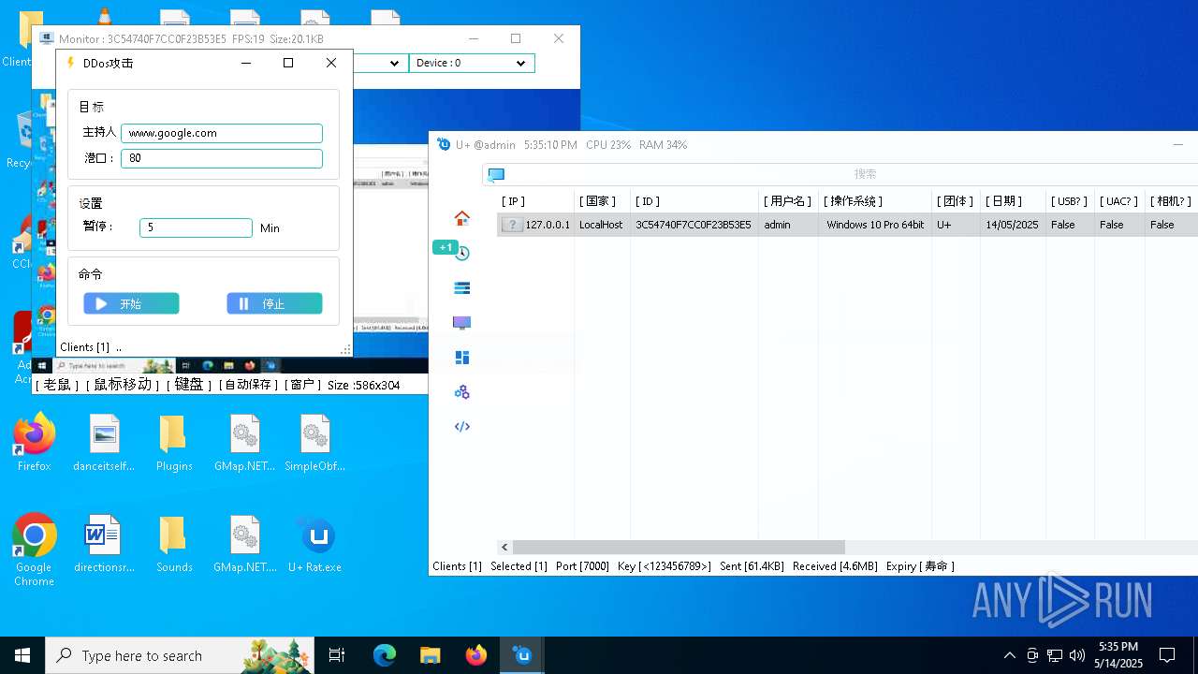Click the 港口 port field showing 80
Screen dimensions: 1198x674
(x=222, y=158)
